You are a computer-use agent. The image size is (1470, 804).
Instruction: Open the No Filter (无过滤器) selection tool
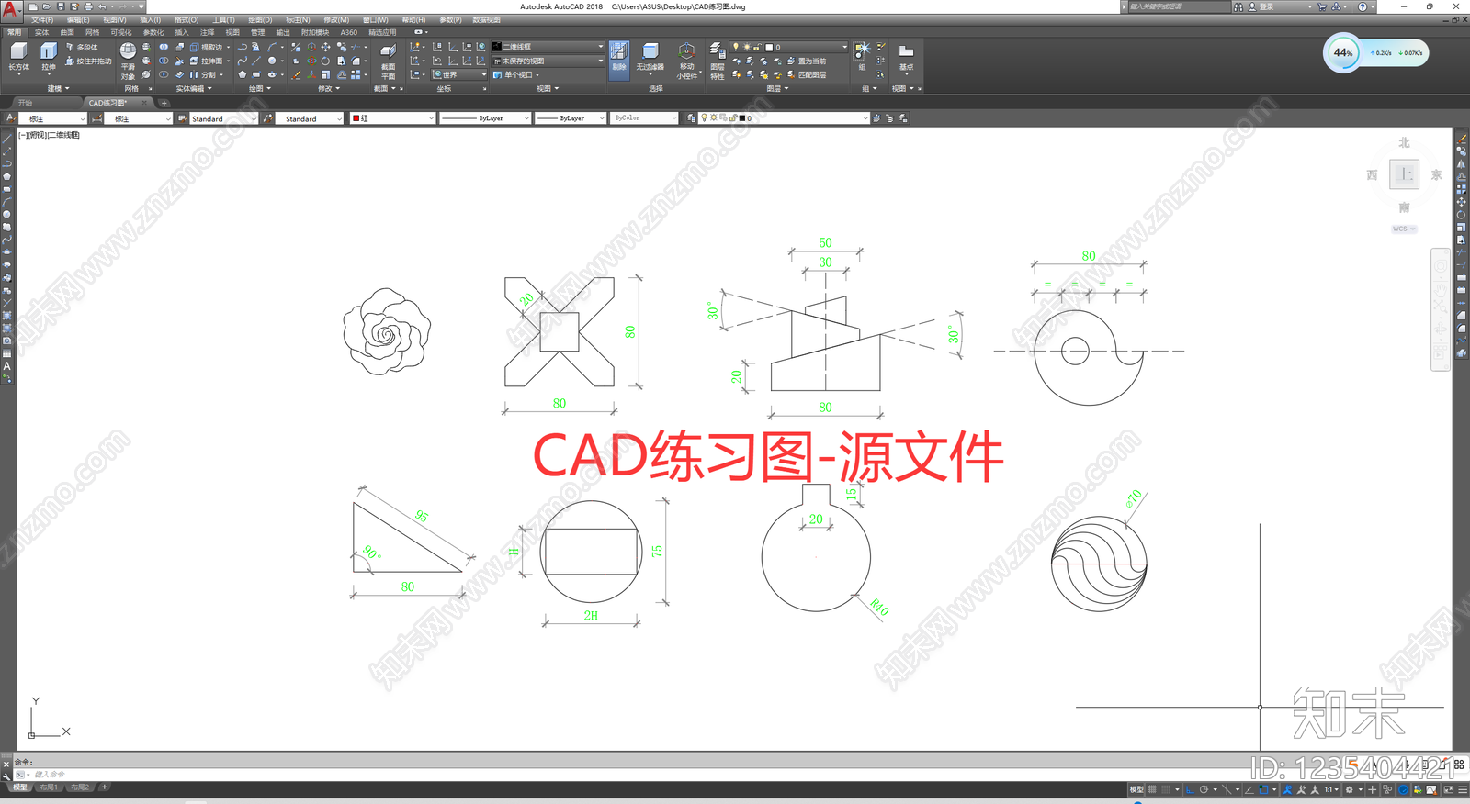[x=650, y=56]
